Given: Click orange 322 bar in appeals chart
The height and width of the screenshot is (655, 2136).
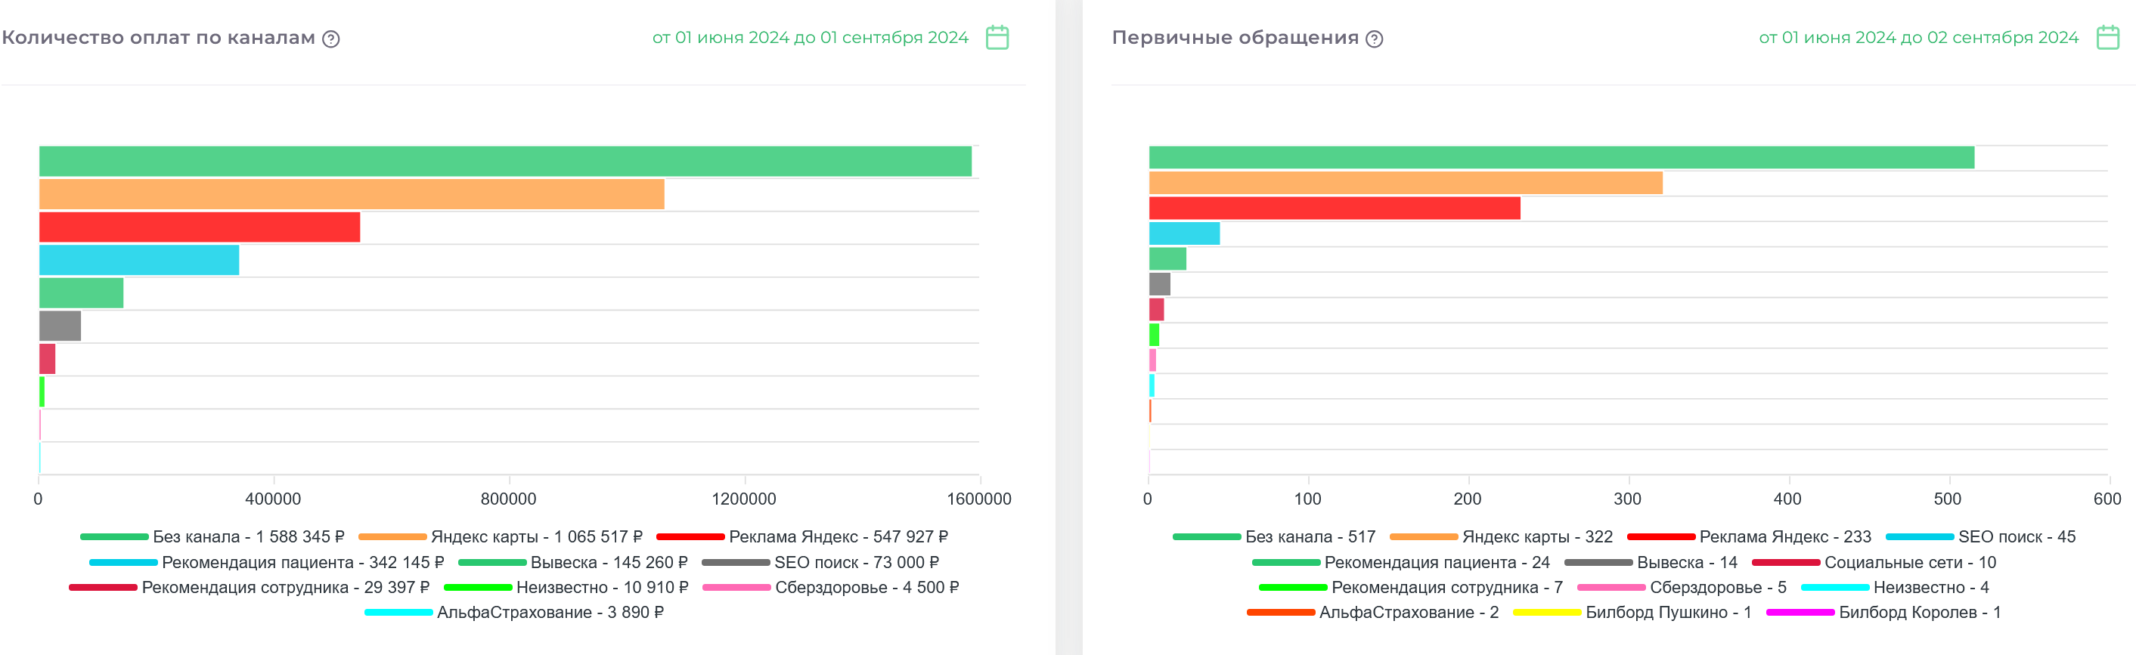Looking at the screenshot, I should pos(1406,183).
